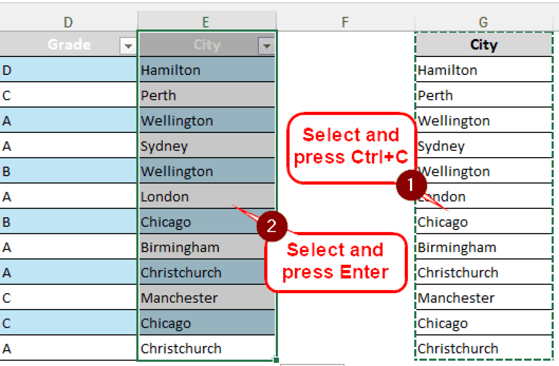
Task: Select the Hamilton cell in column E
Action: [x=206, y=70]
